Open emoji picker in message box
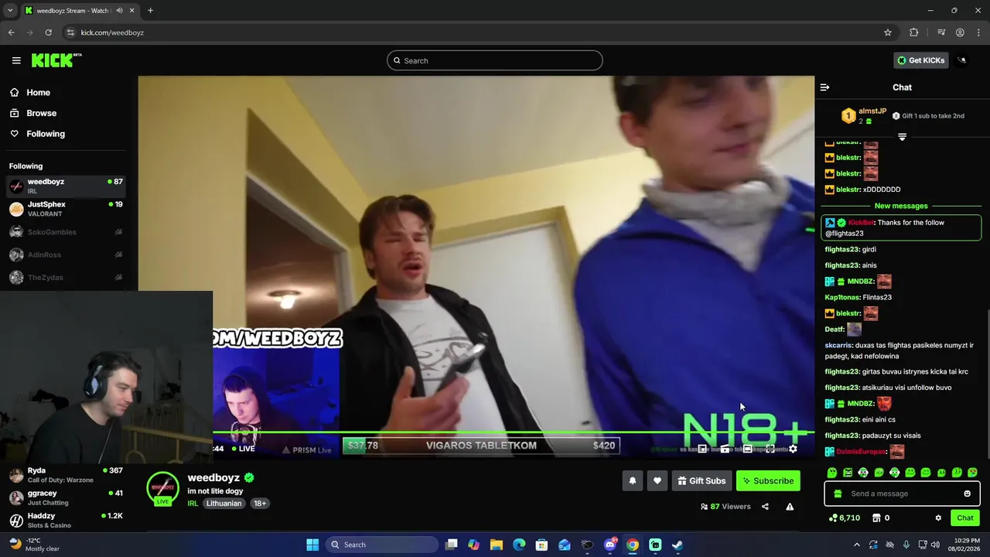990x557 pixels. pyautogui.click(x=967, y=494)
